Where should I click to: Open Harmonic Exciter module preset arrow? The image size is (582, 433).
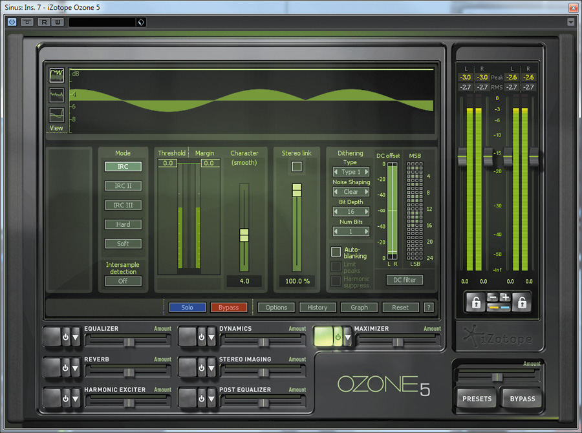(76, 399)
